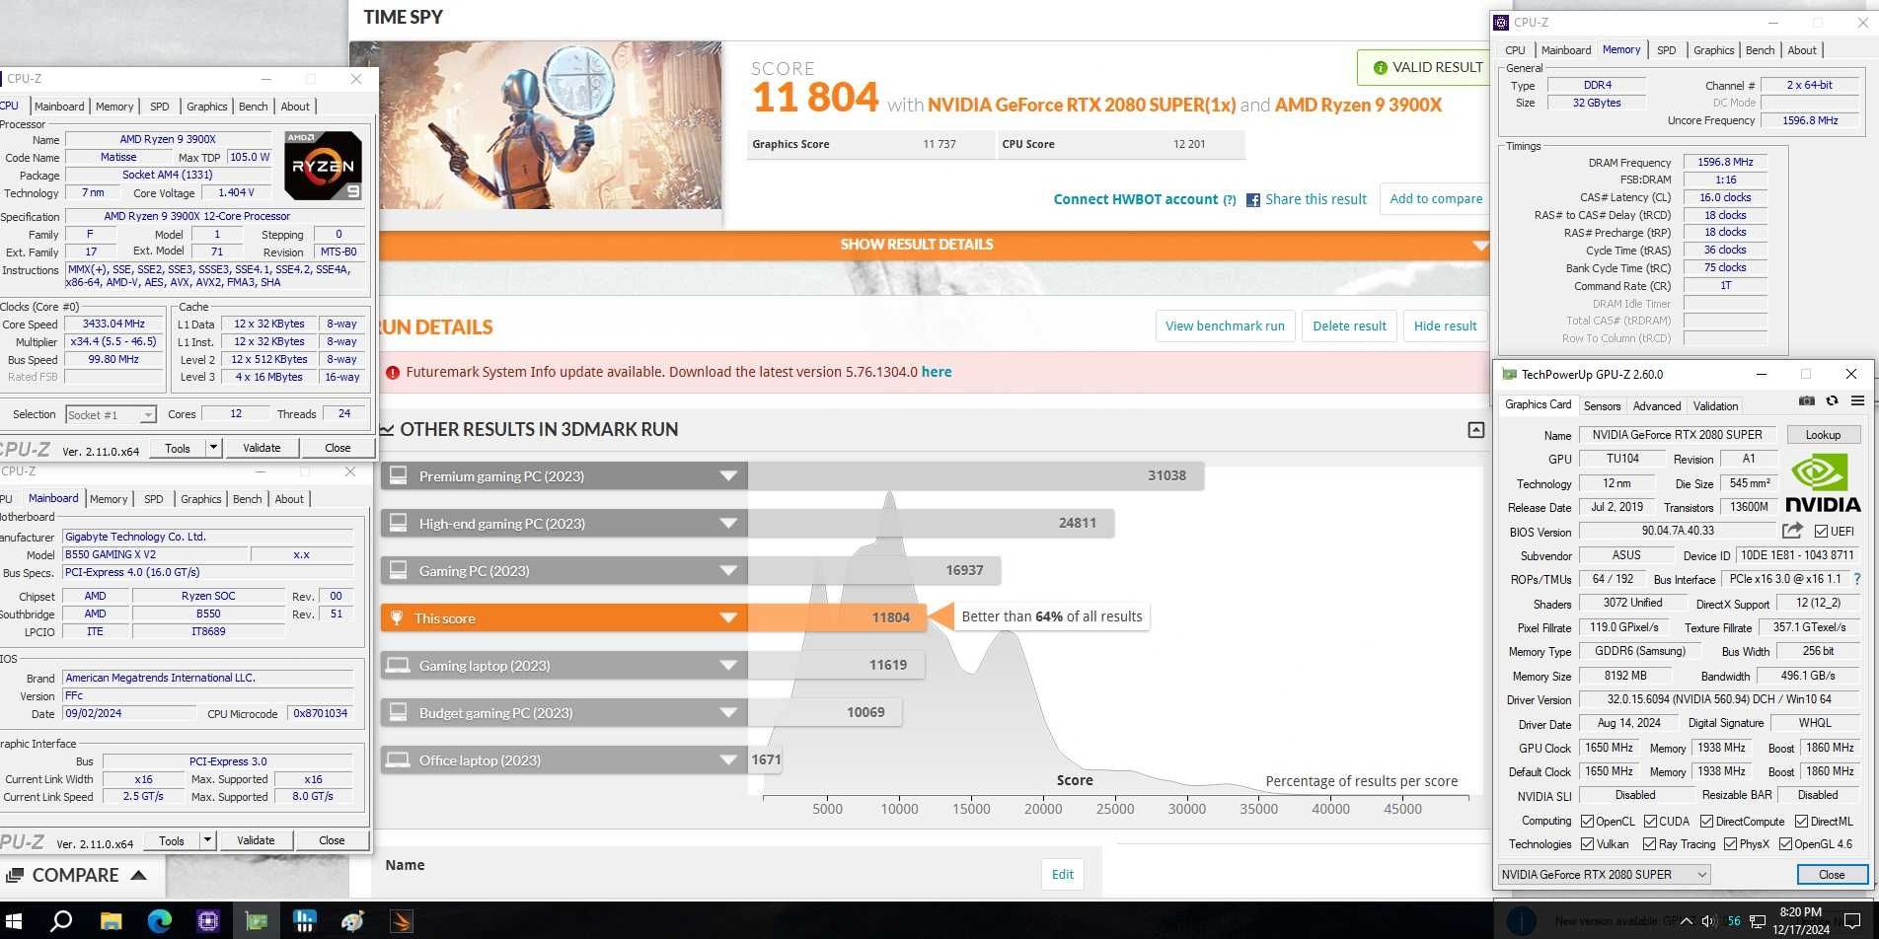Screen dimensions: 1879x939
Task: Toggle the Vulkan checkbox
Action: pos(1587,844)
